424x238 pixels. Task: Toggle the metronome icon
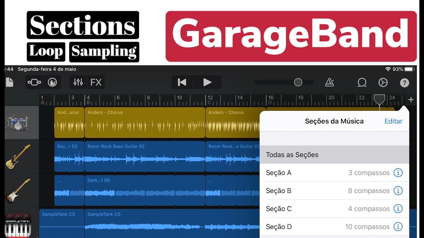[330, 82]
